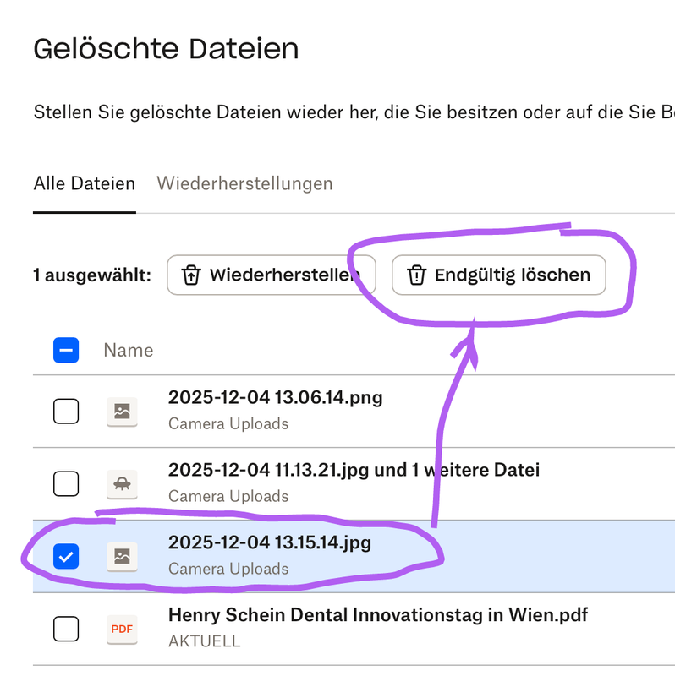Screen dimensions: 675x676
Task: Open file name 2025-12-04 13.06.14.png
Action: 275,397
